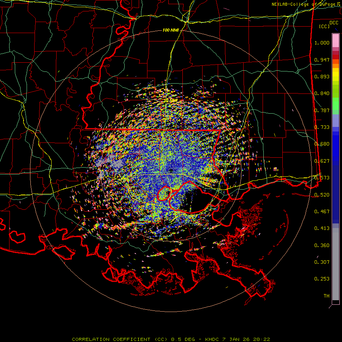The width and height of the screenshot is (342, 342).
Task: Select the 0.627 legend value
Action: click(322, 161)
